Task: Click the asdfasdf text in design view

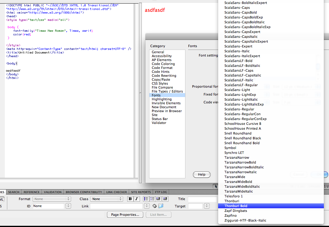Action: point(155,10)
